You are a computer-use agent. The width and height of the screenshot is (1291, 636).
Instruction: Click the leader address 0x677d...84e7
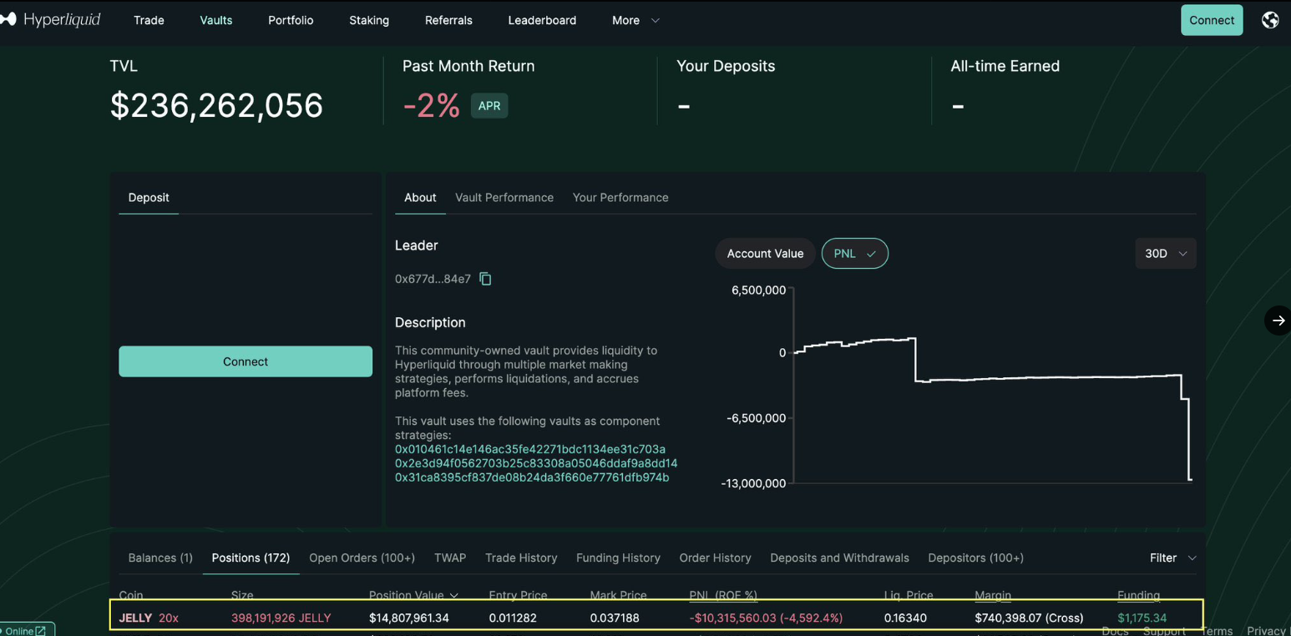[433, 279]
